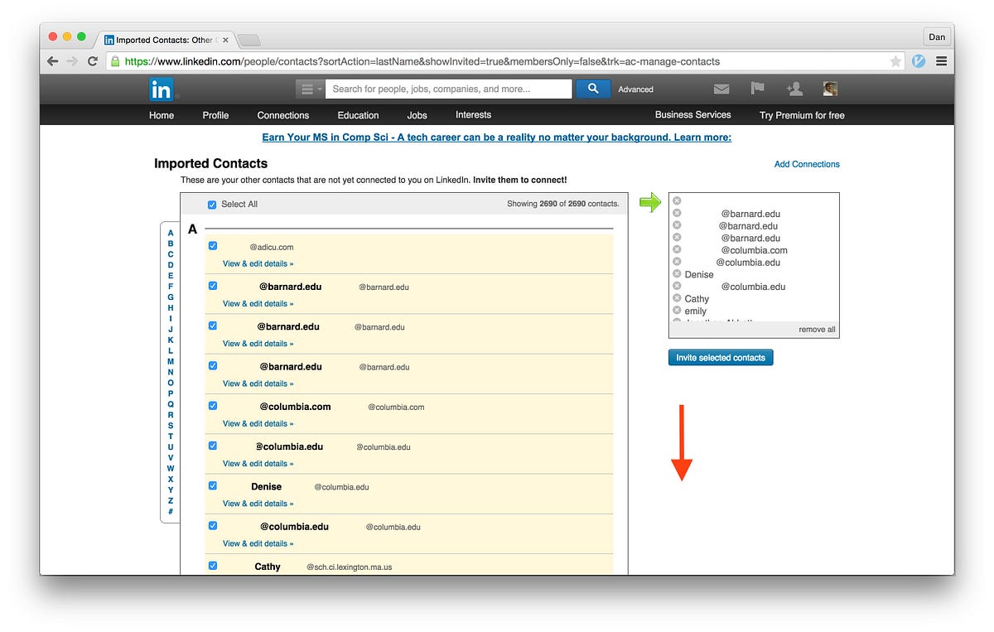Open the Profile menu item
994x632 pixels.
(215, 115)
